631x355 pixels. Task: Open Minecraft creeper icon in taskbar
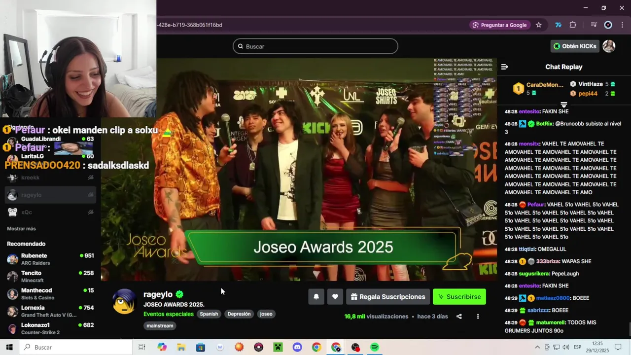[278, 347]
